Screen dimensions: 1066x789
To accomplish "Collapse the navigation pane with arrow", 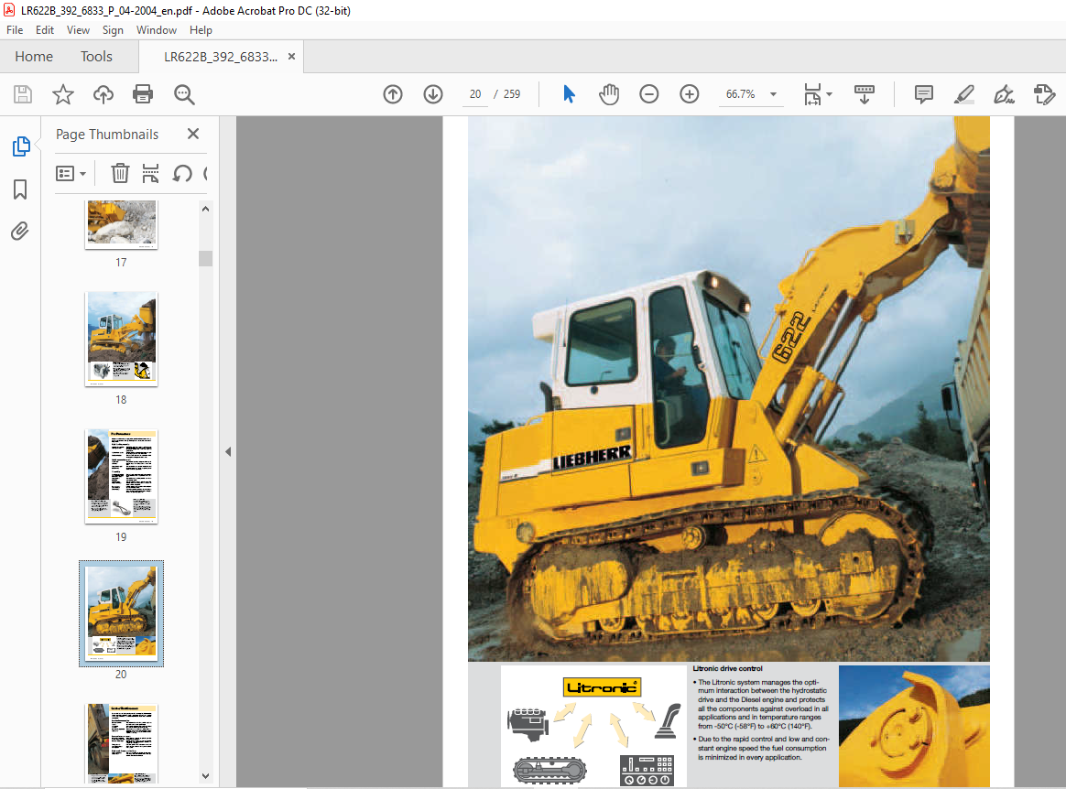I will click(228, 452).
